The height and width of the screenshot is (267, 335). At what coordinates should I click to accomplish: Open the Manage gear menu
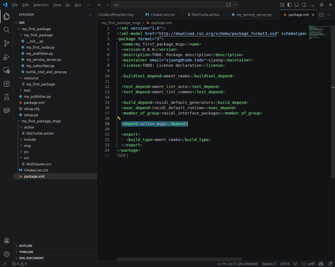click(6, 254)
